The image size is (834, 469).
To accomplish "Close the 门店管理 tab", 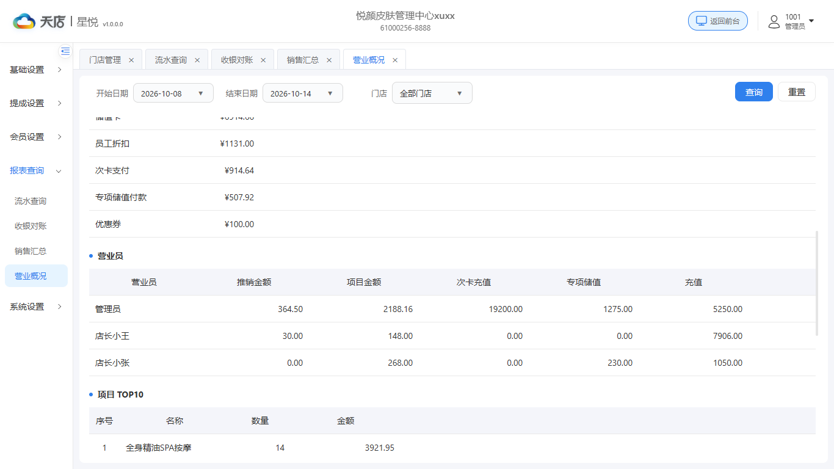I will coord(131,60).
